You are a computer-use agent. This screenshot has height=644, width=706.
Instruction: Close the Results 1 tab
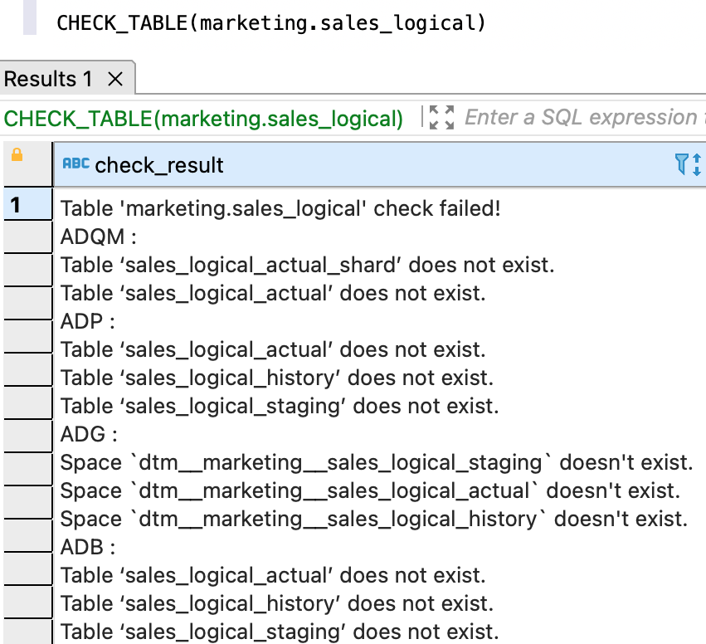point(115,80)
